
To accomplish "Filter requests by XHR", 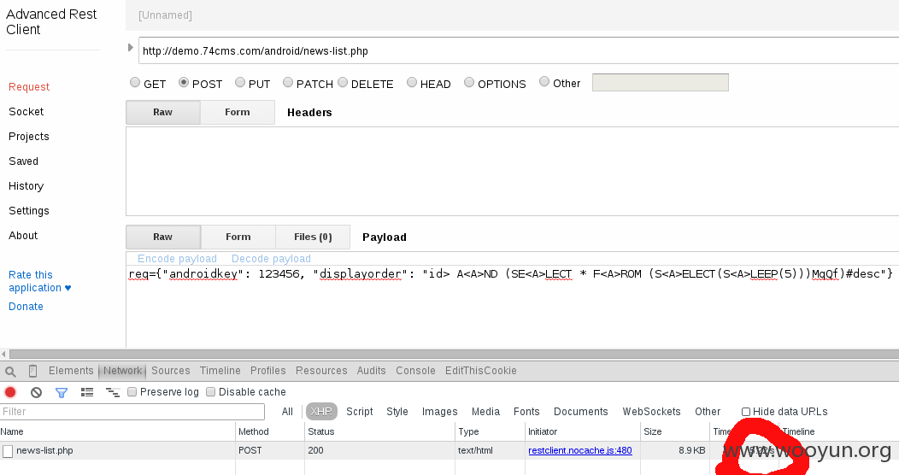I will (x=321, y=412).
